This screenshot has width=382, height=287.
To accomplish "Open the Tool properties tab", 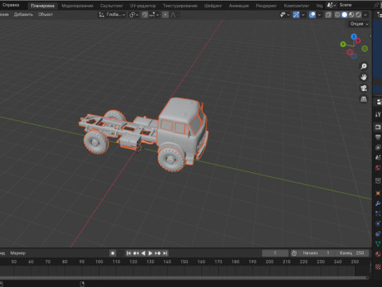I will (378, 115).
